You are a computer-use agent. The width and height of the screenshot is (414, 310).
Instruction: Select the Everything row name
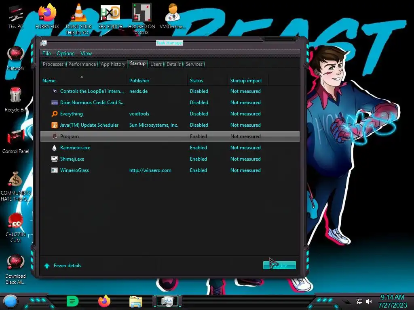(71, 114)
